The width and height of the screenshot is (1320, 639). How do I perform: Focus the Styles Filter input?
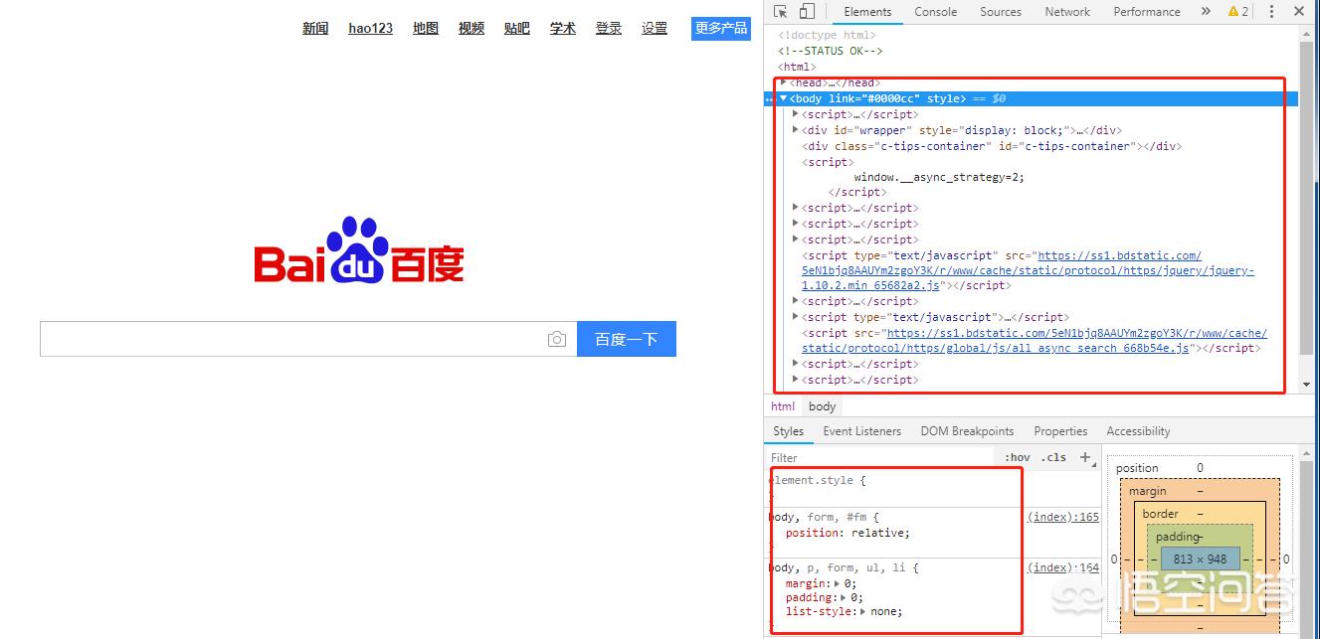click(x=880, y=458)
